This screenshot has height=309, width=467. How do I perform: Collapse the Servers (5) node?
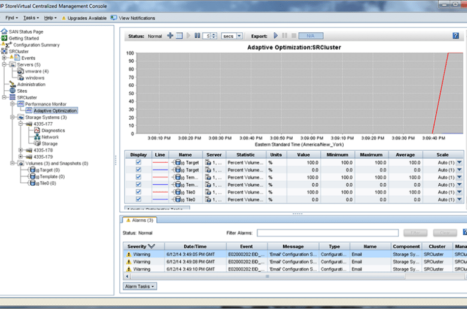pyautogui.click(x=4, y=64)
